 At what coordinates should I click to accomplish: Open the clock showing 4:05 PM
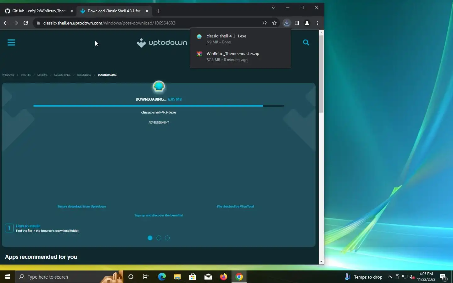[426, 277]
